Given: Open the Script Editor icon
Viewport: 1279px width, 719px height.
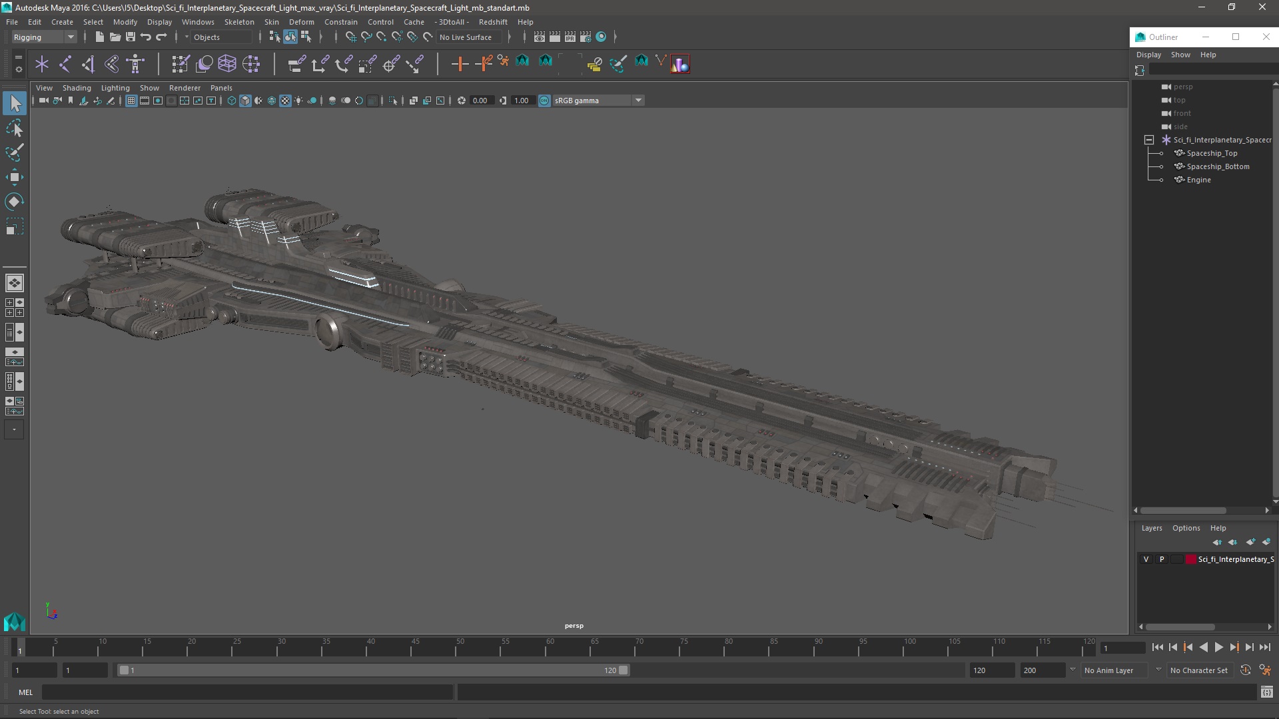Looking at the screenshot, I should pos(1266,692).
